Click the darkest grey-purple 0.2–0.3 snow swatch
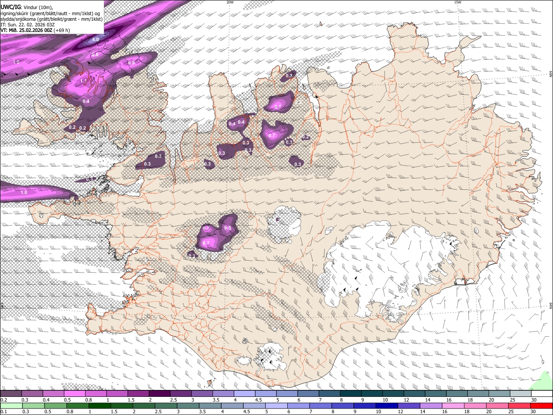Image resolution: width=553 pixels, height=415 pixels. [11, 394]
